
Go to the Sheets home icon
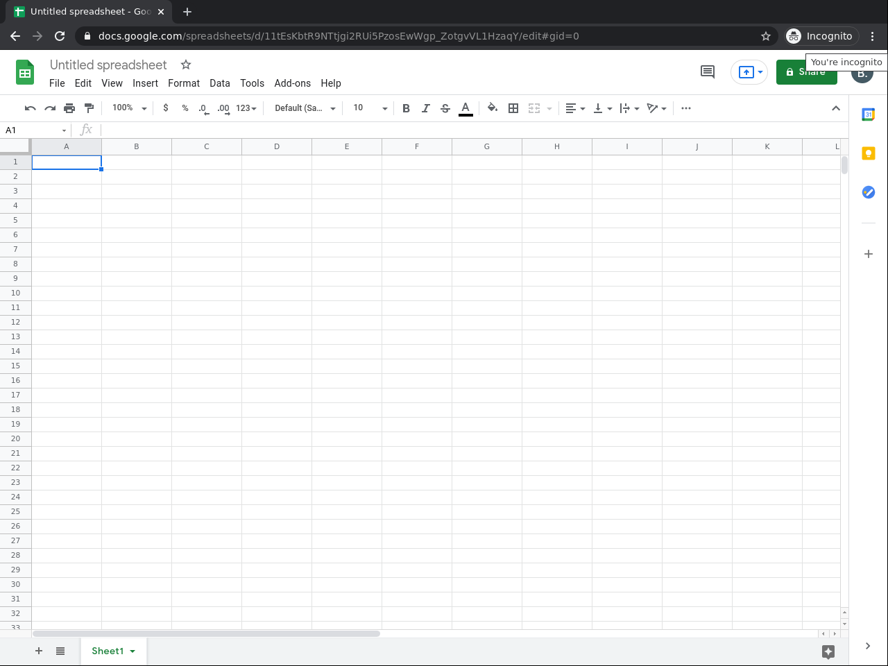[x=25, y=72]
